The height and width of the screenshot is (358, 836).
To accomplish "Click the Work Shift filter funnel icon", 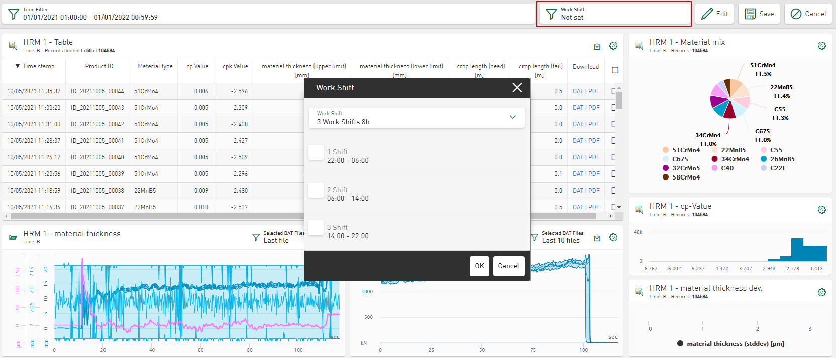I will point(551,14).
